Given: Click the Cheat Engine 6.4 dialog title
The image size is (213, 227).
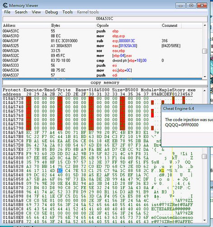Looking at the screenshot, I should point(179,109).
